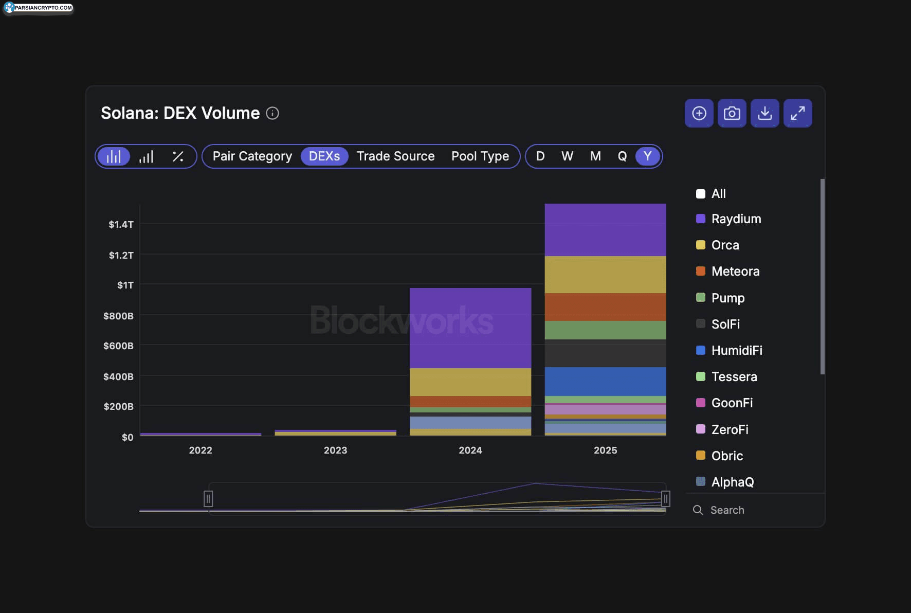Toggle SolFi series visibility
The height and width of the screenshot is (613, 911).
[718, 324]
